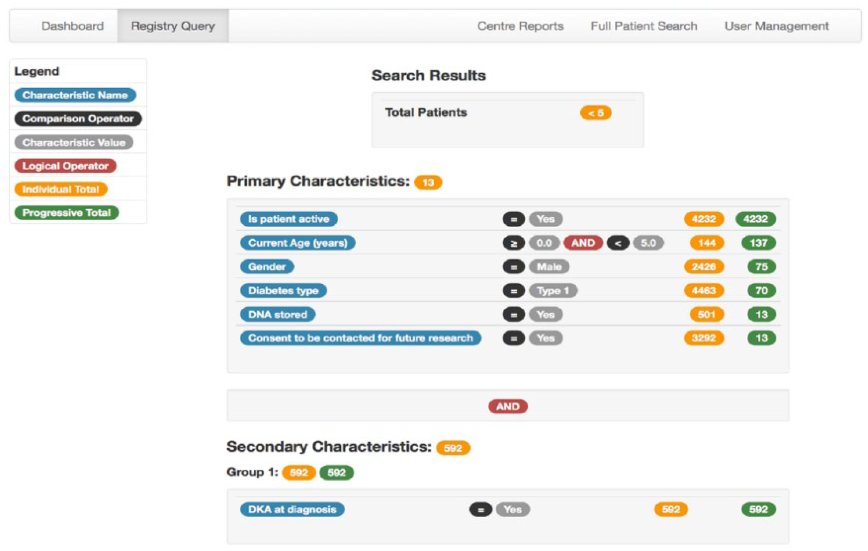Click Consent to be contacted for future research
This screenshot has height=551, width=868.
coord(361,338)
